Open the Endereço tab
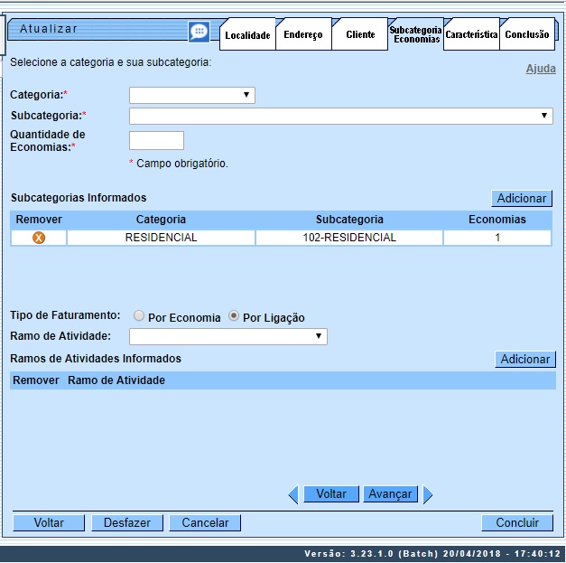 click(x=302, y=35)
